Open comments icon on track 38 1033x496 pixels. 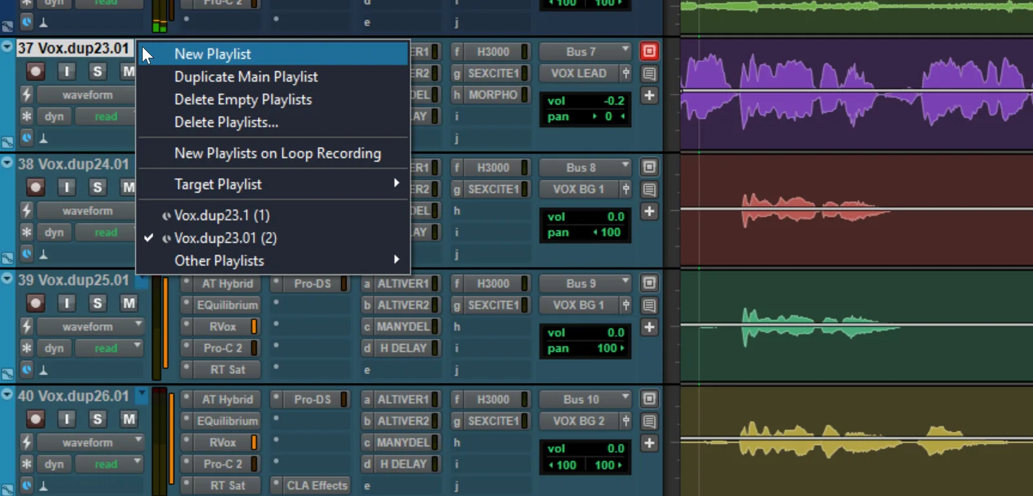[649, 190]
